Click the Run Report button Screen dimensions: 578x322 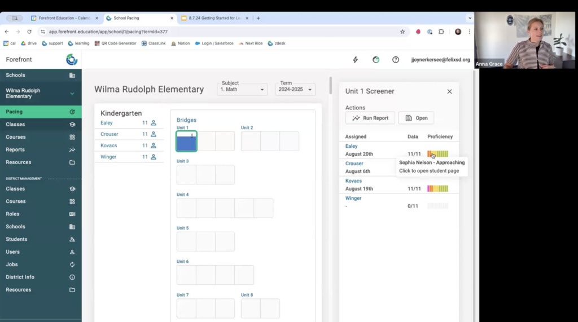tap(370, 118)
